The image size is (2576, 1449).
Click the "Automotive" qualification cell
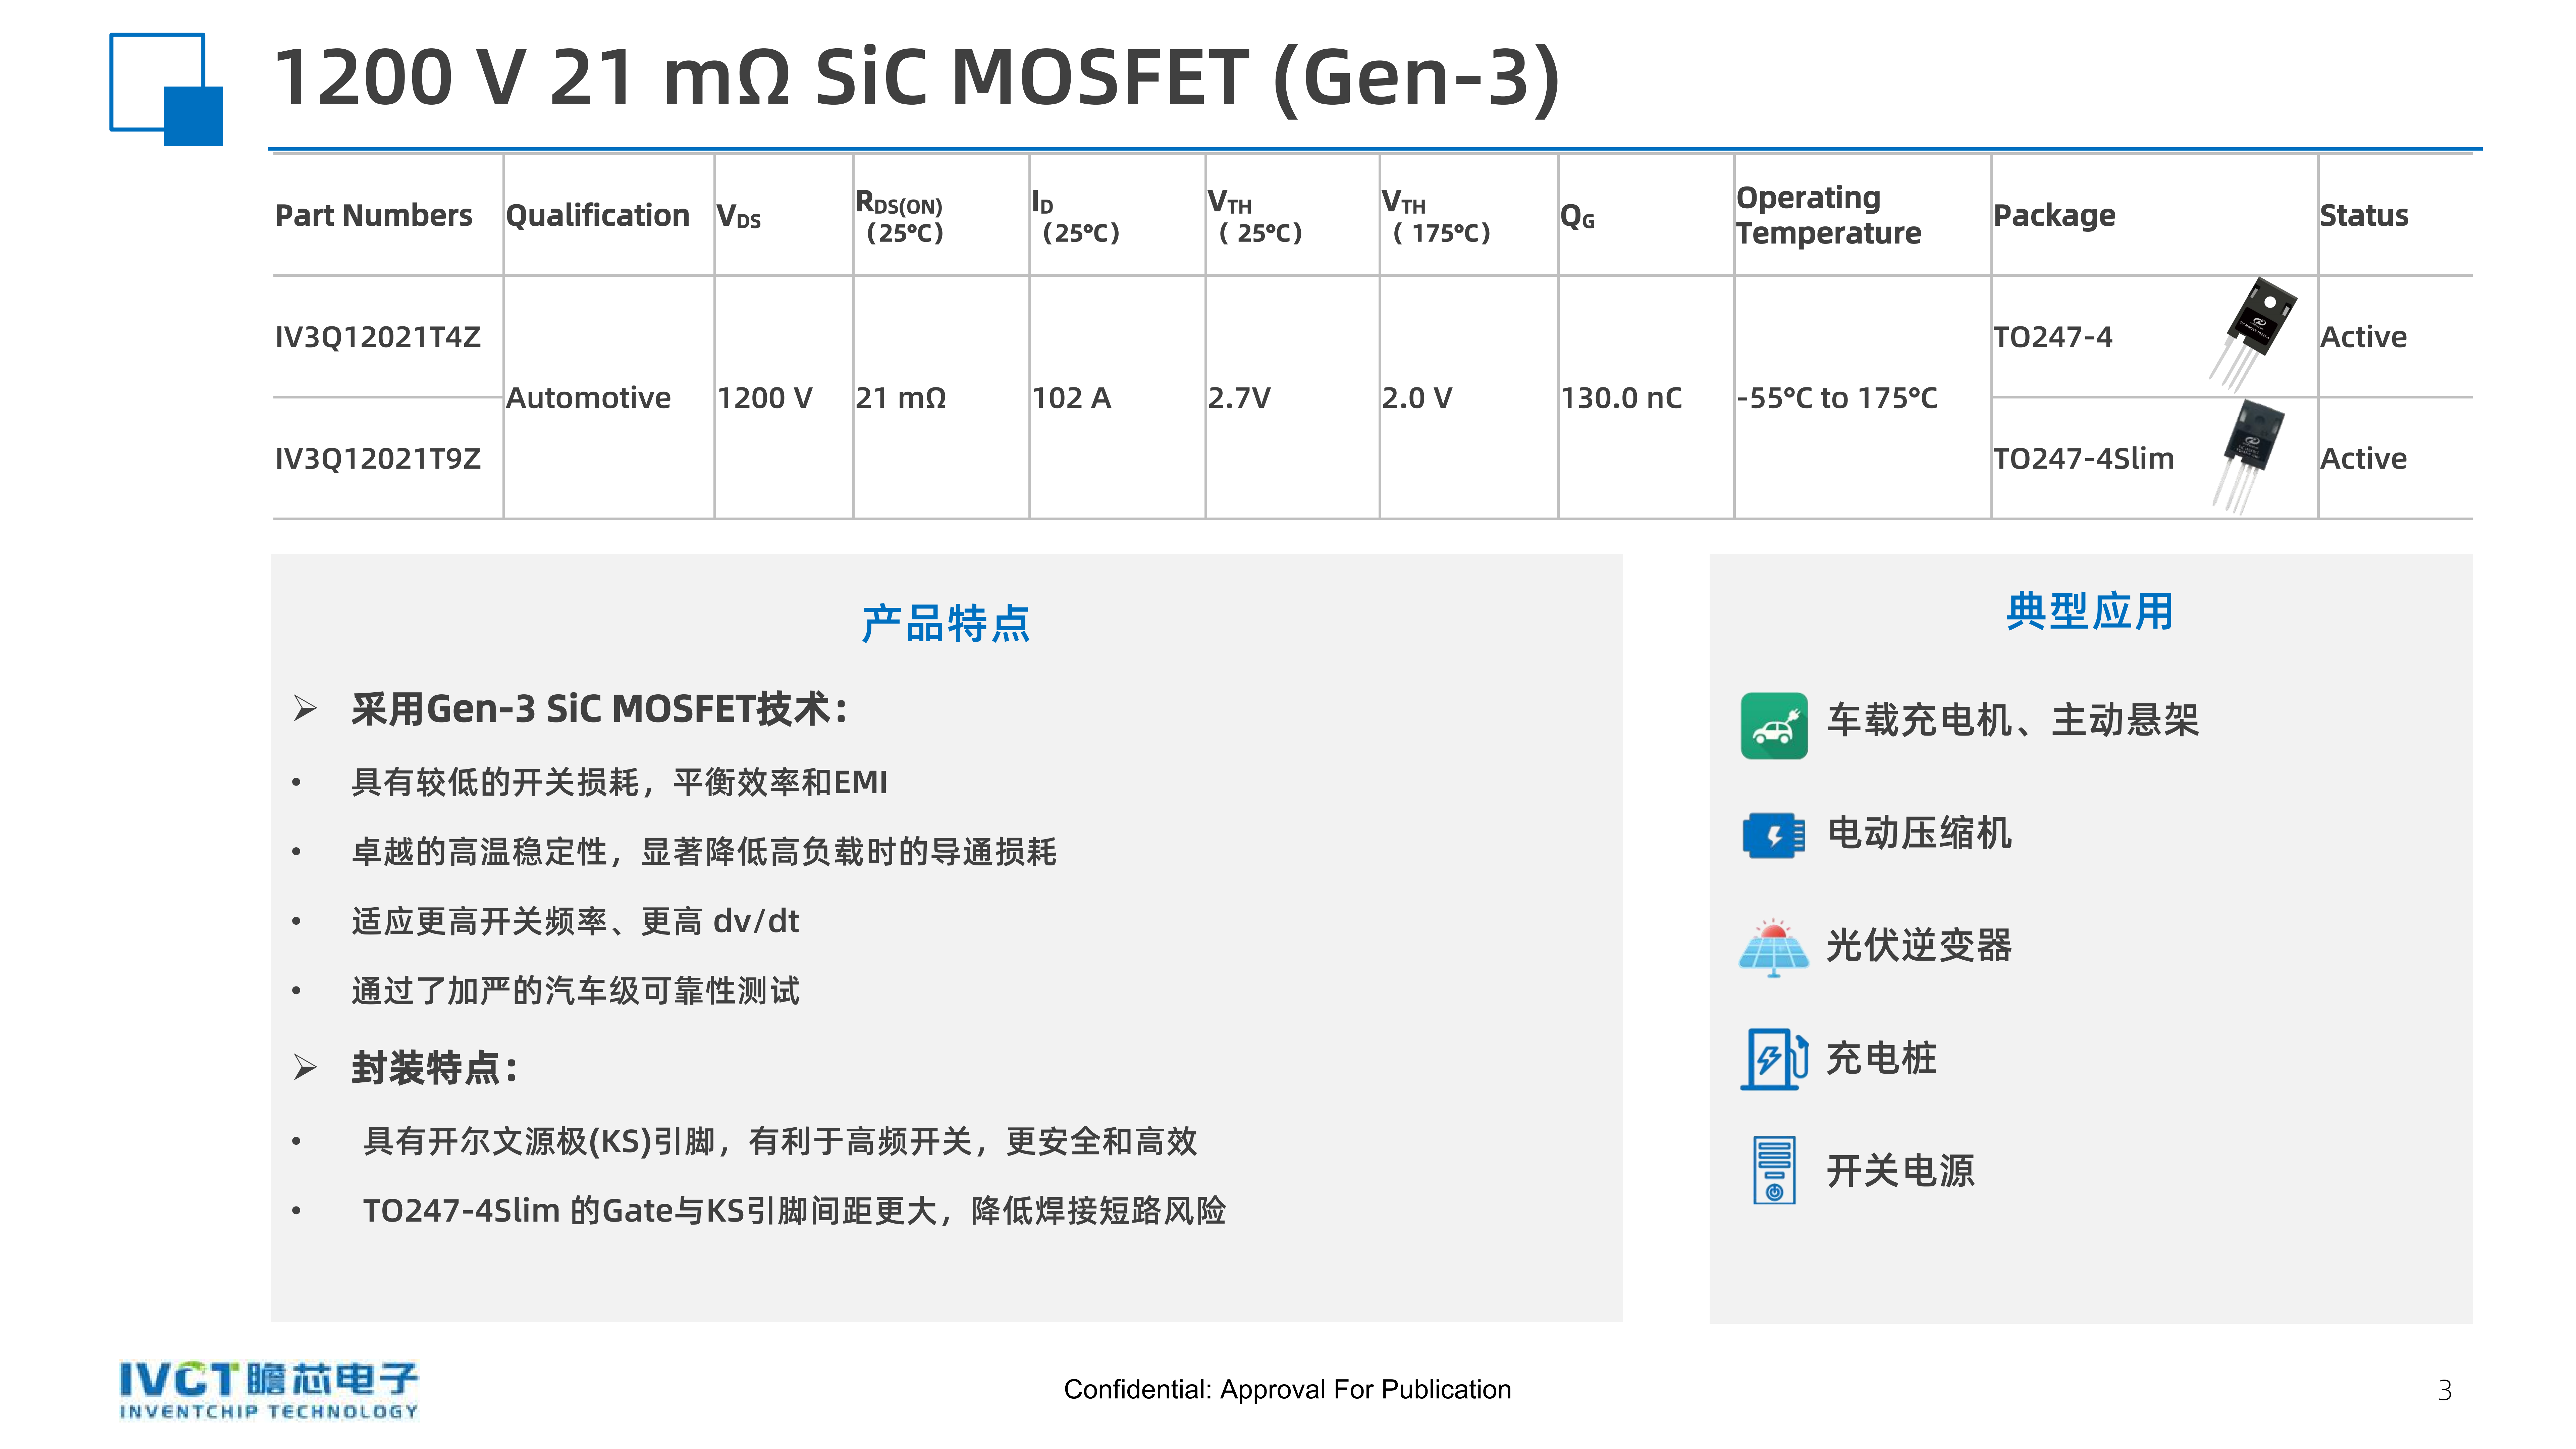[588, 398]
